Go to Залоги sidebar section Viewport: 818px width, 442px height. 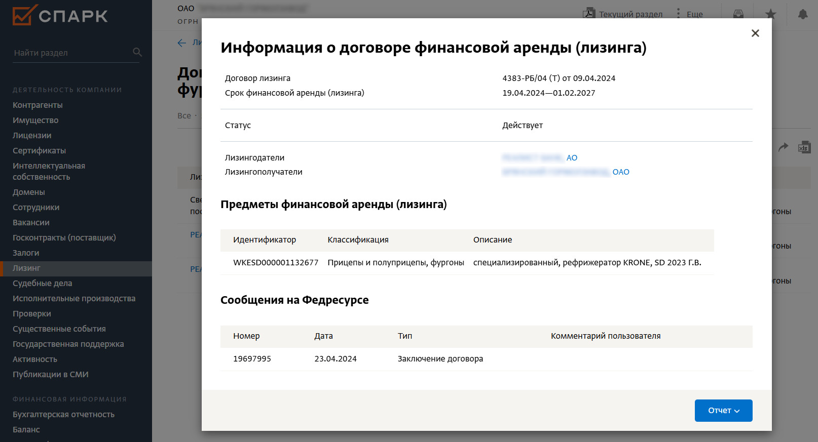tap(26, 253)
